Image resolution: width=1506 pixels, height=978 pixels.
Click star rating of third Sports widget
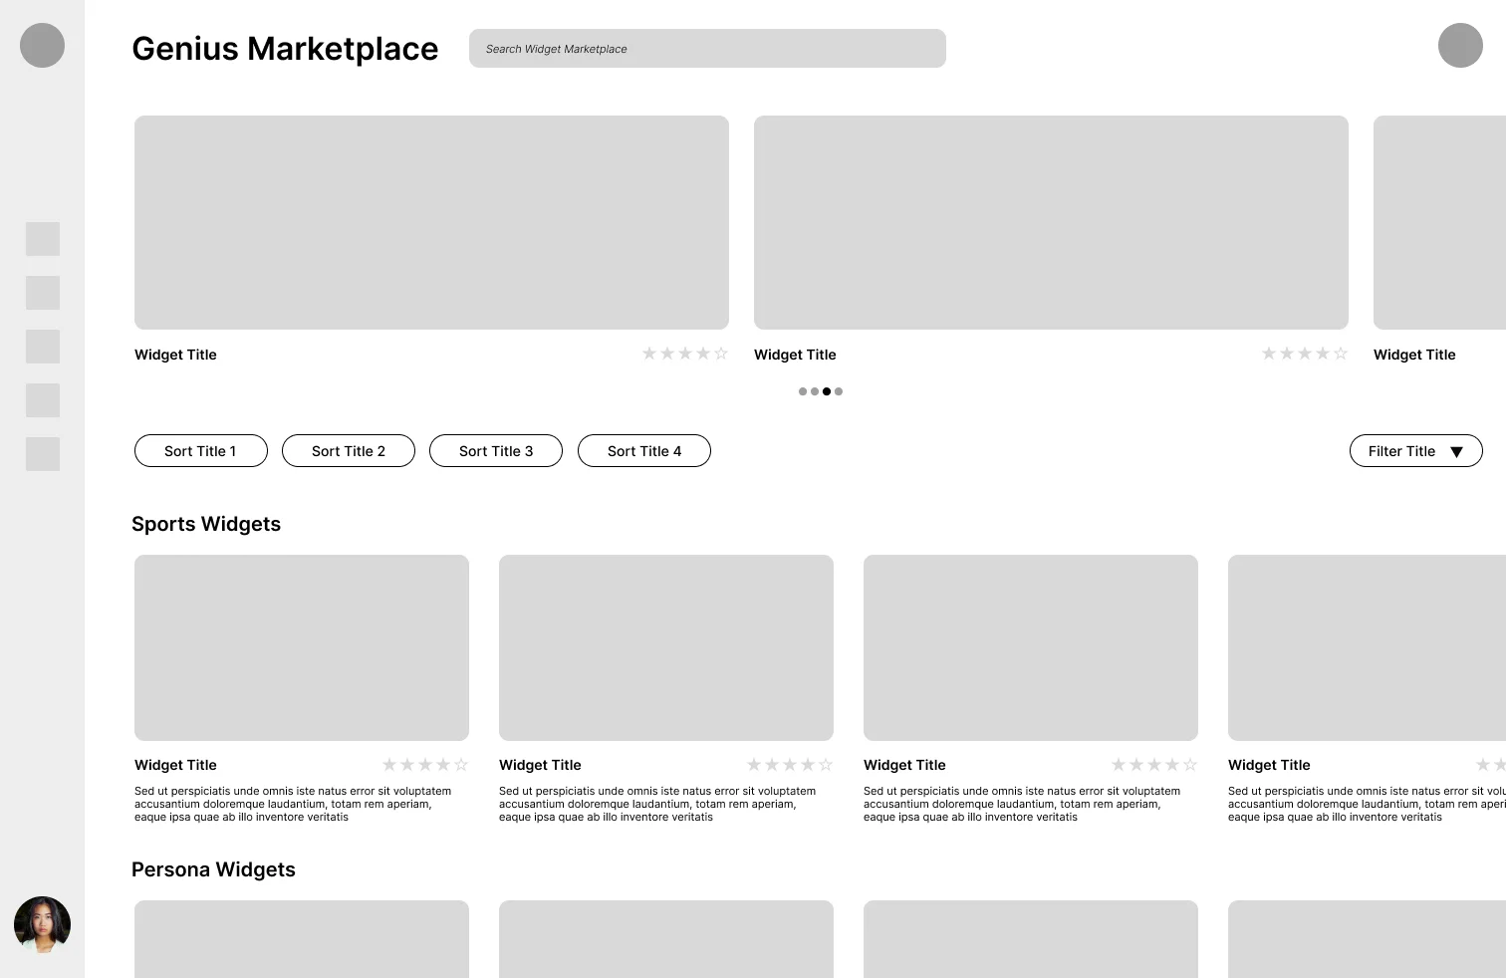point(1154,765)
